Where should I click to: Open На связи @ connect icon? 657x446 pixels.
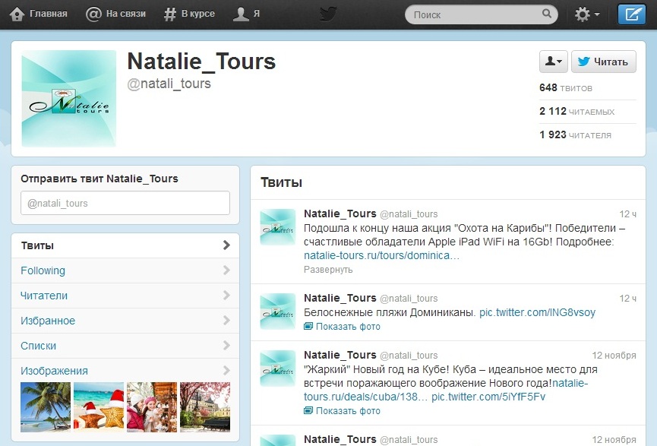click(x=93, y=14)
